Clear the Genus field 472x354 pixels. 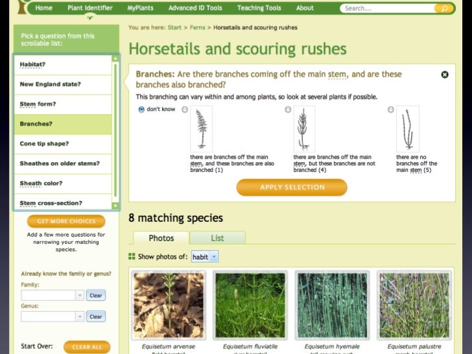coord(96,316)
